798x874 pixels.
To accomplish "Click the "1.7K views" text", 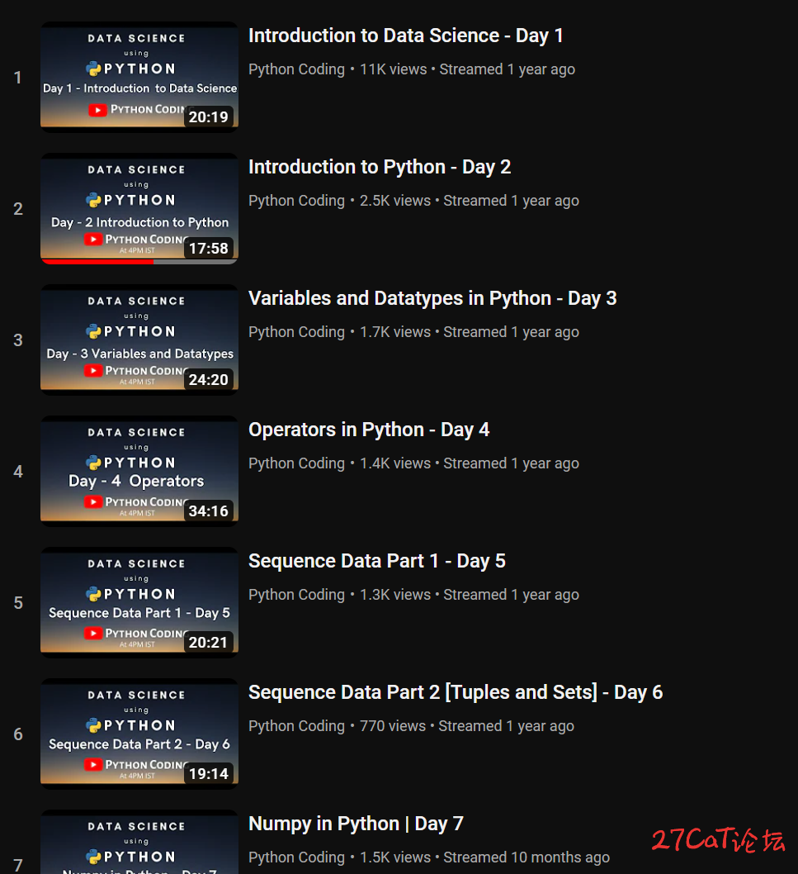I will 395,332.
